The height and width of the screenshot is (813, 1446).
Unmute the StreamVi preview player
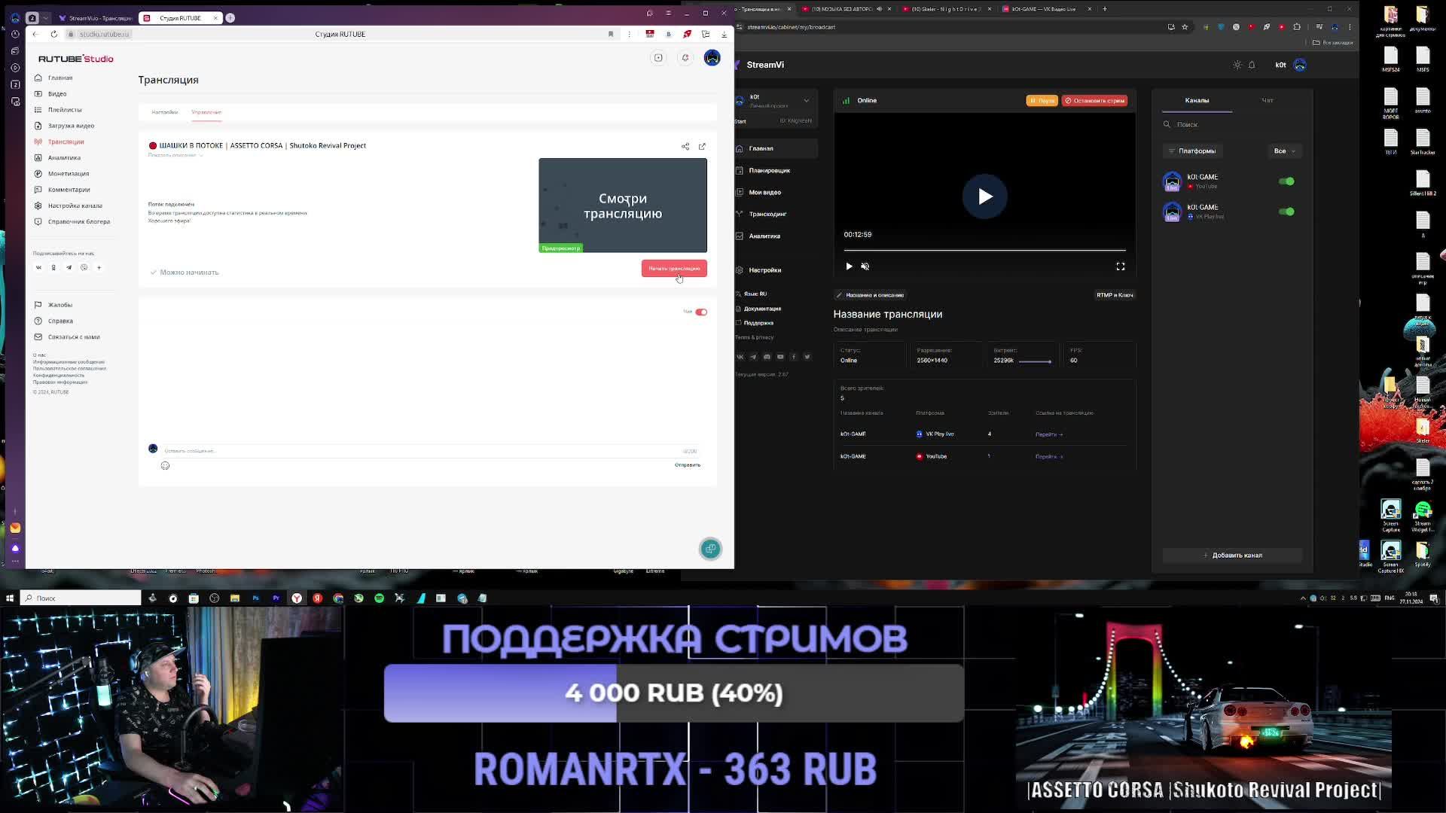[865, 266]
